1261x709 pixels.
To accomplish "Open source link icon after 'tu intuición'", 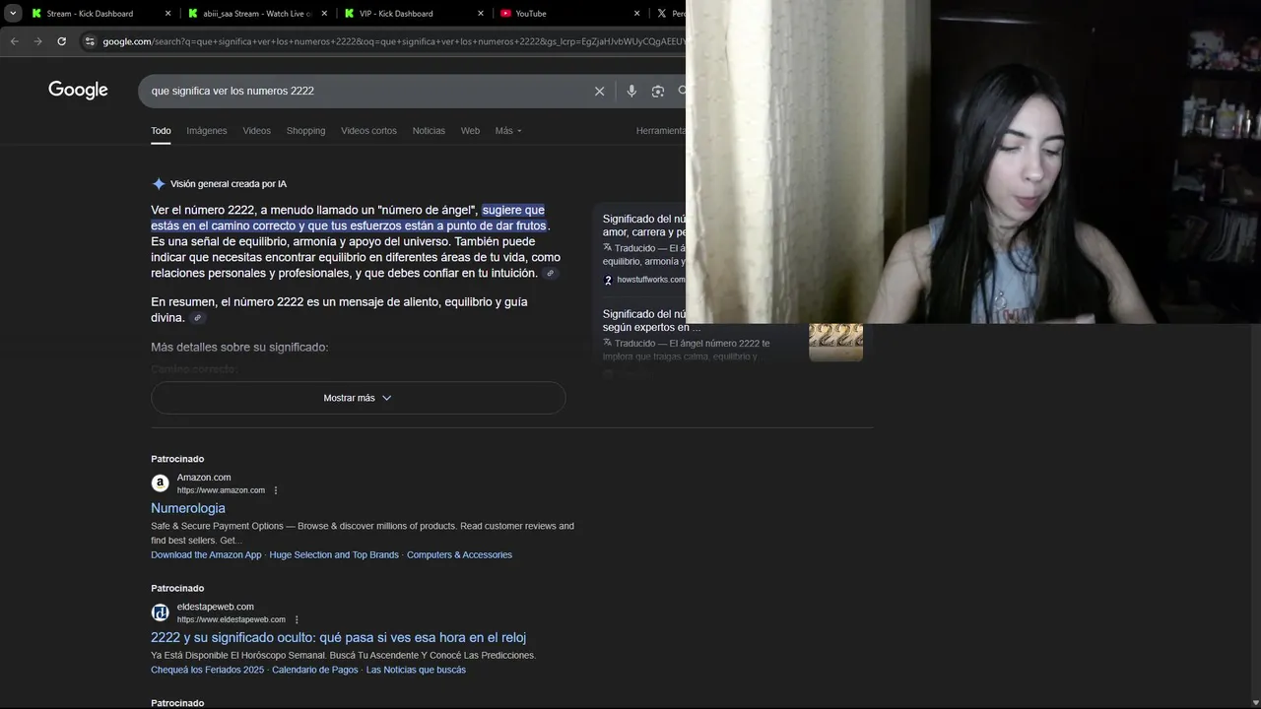I will point(551,274).
